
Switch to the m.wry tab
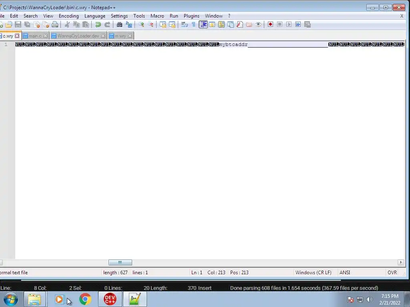(x=121, y=36)
